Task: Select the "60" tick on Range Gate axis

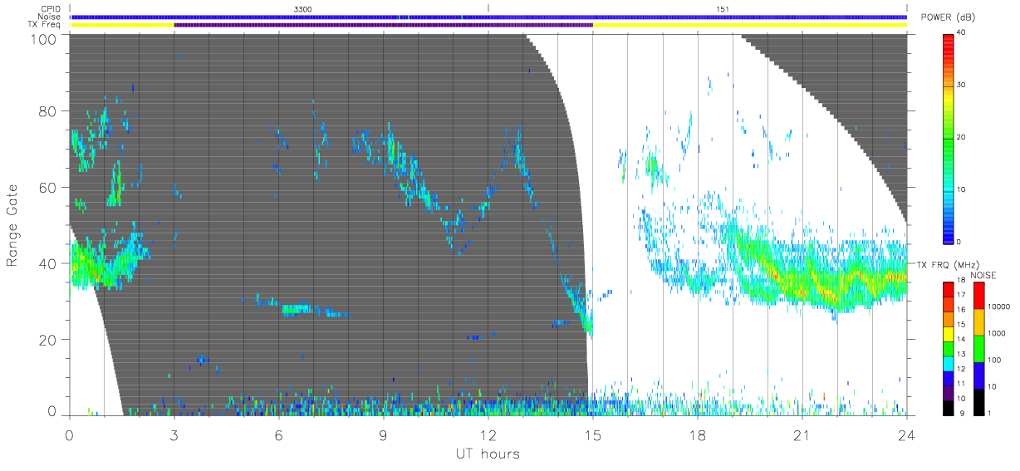Action: click(x=48, y=188)
